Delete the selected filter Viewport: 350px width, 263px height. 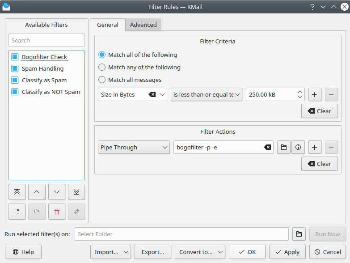(x=57, y=212)
